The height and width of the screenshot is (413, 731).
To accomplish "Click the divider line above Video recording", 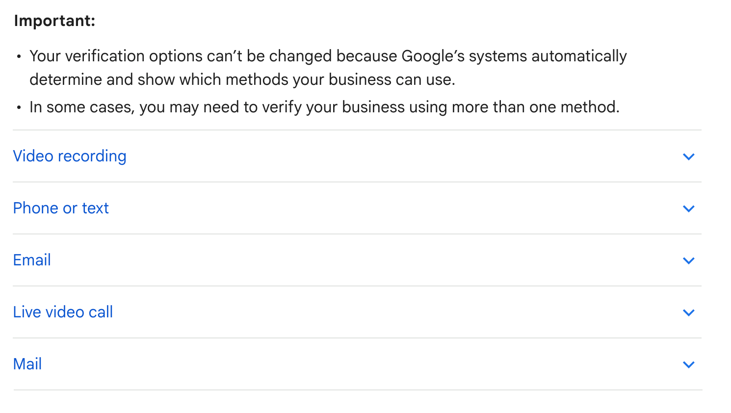I will (x=357, y=130).
